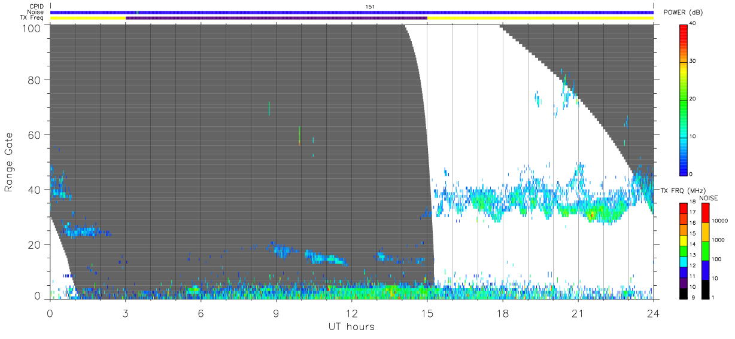735x339 pixels.
Task: Click the 20 tick on Range Gate axis
Action: point(35,244)
